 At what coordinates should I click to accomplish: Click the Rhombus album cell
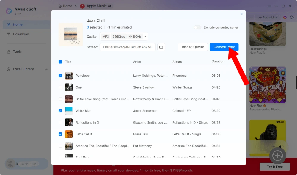179,76
